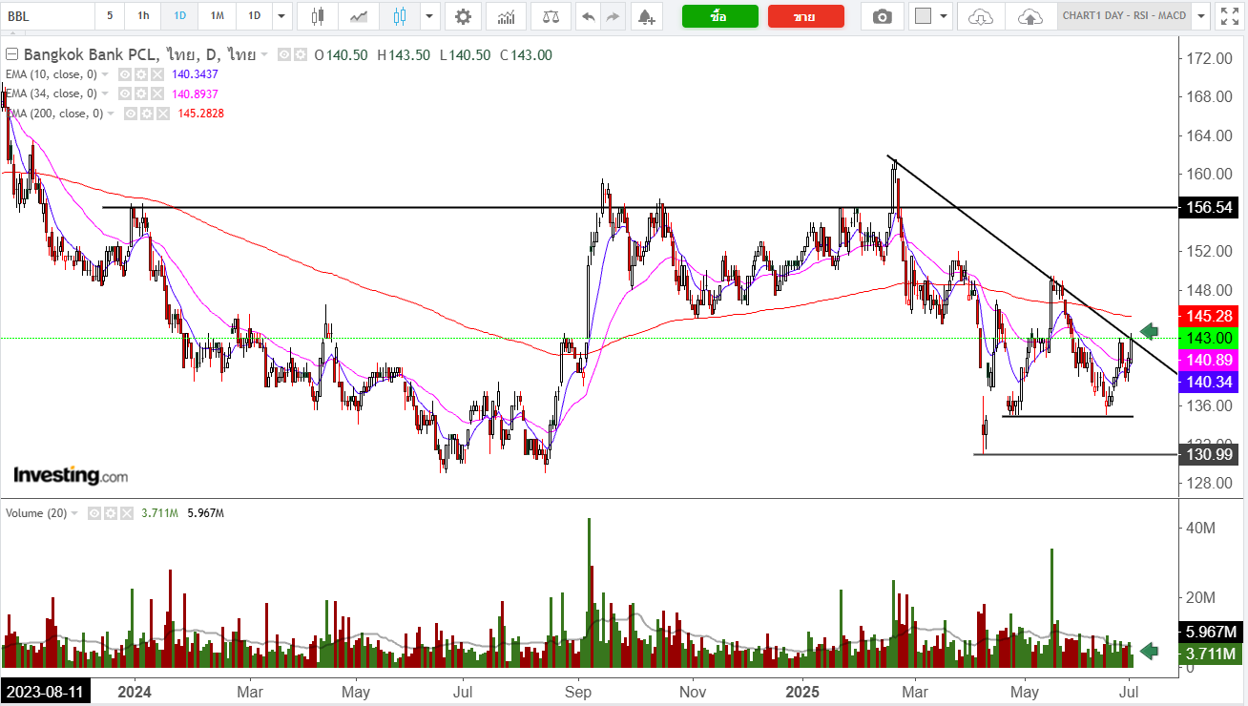The height and width of the screenshot is (706, 1248).
Task: Remove the EMA 10 indicator
Action: coord(156,74)
